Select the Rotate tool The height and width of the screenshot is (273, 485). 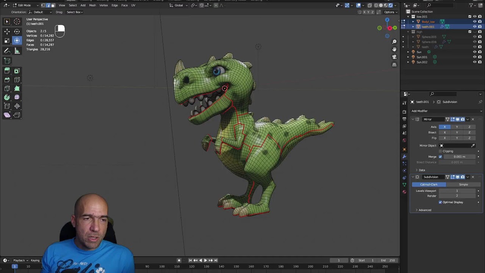pyautogui.click(x=17, y=32)
